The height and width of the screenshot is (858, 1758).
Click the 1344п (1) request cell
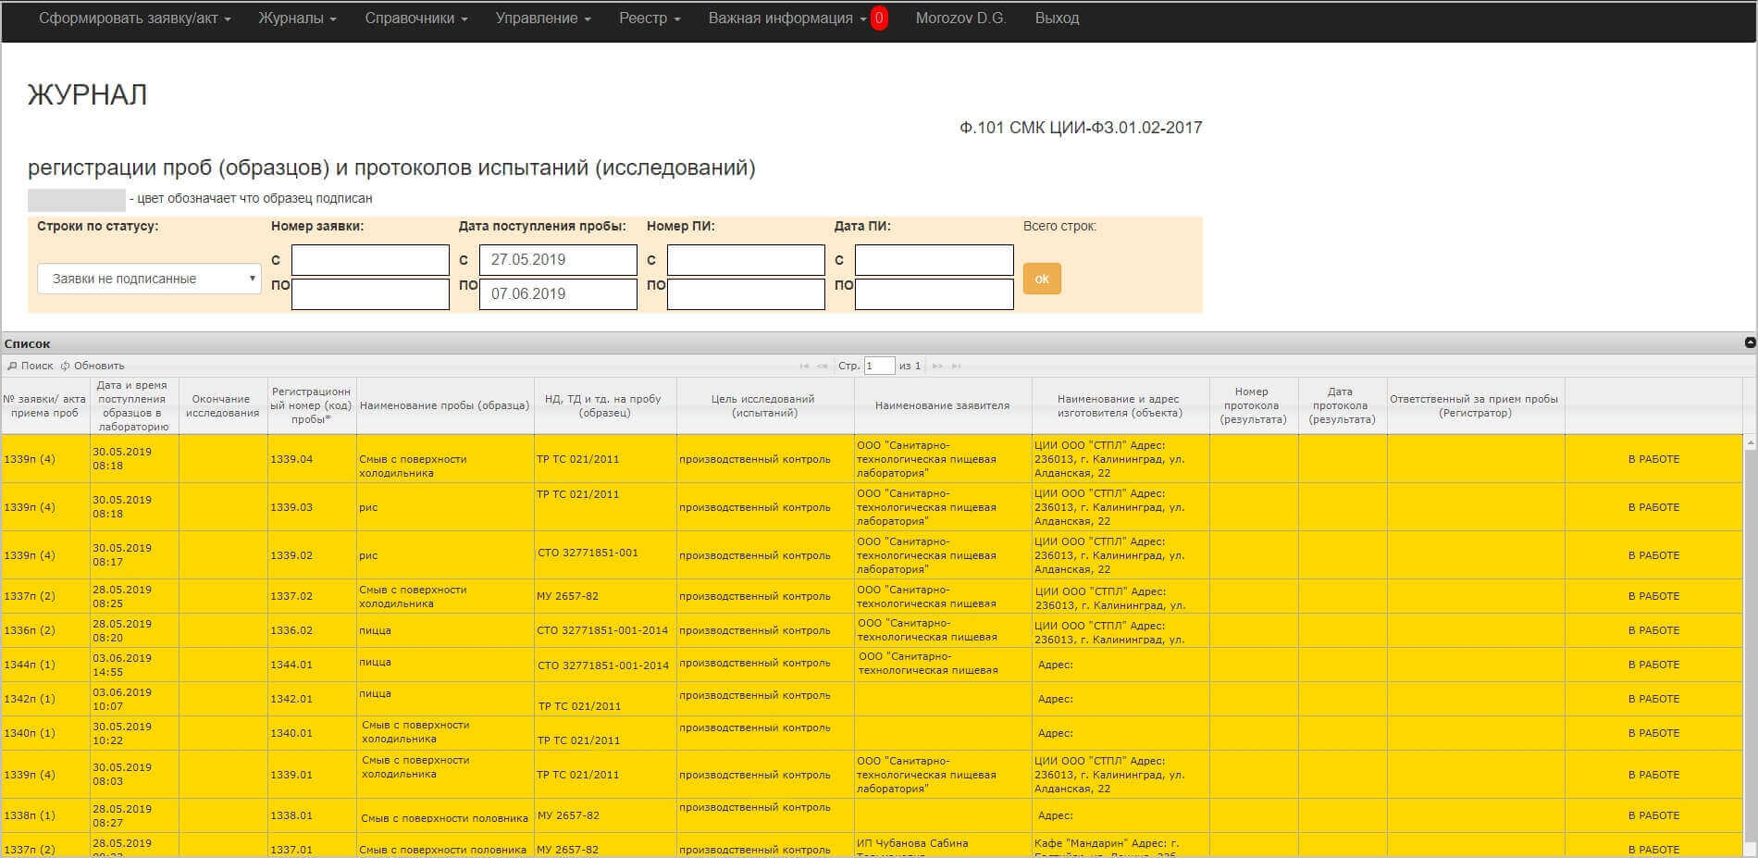click(x=44, y=665)
